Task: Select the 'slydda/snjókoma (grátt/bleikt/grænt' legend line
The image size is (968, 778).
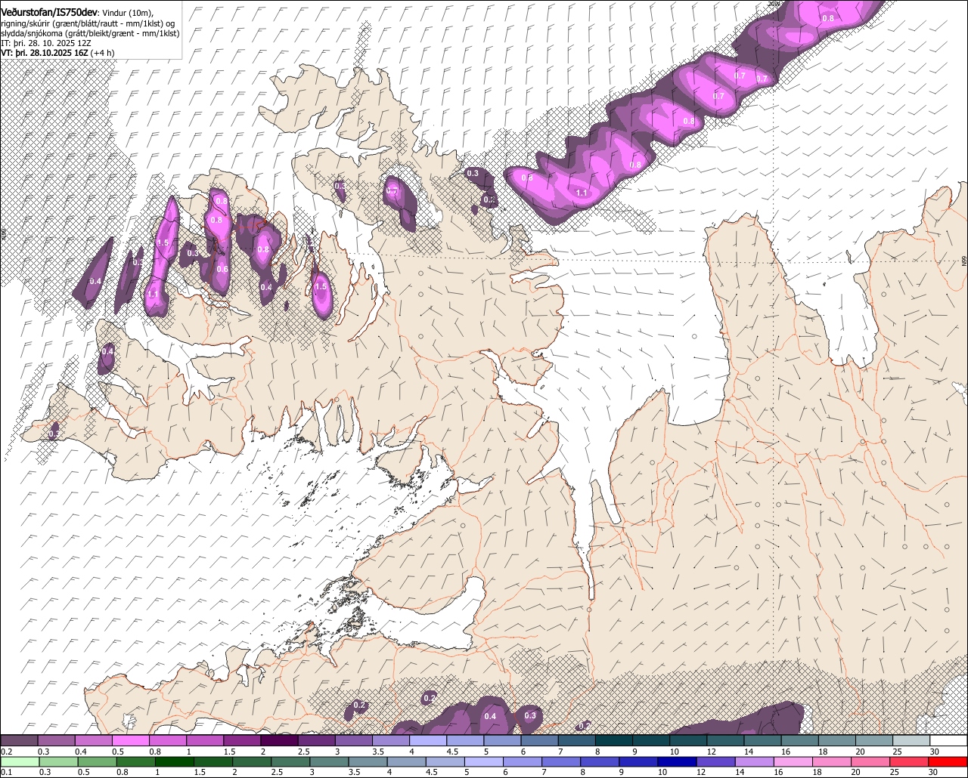Action: click(x=89, y=33)
